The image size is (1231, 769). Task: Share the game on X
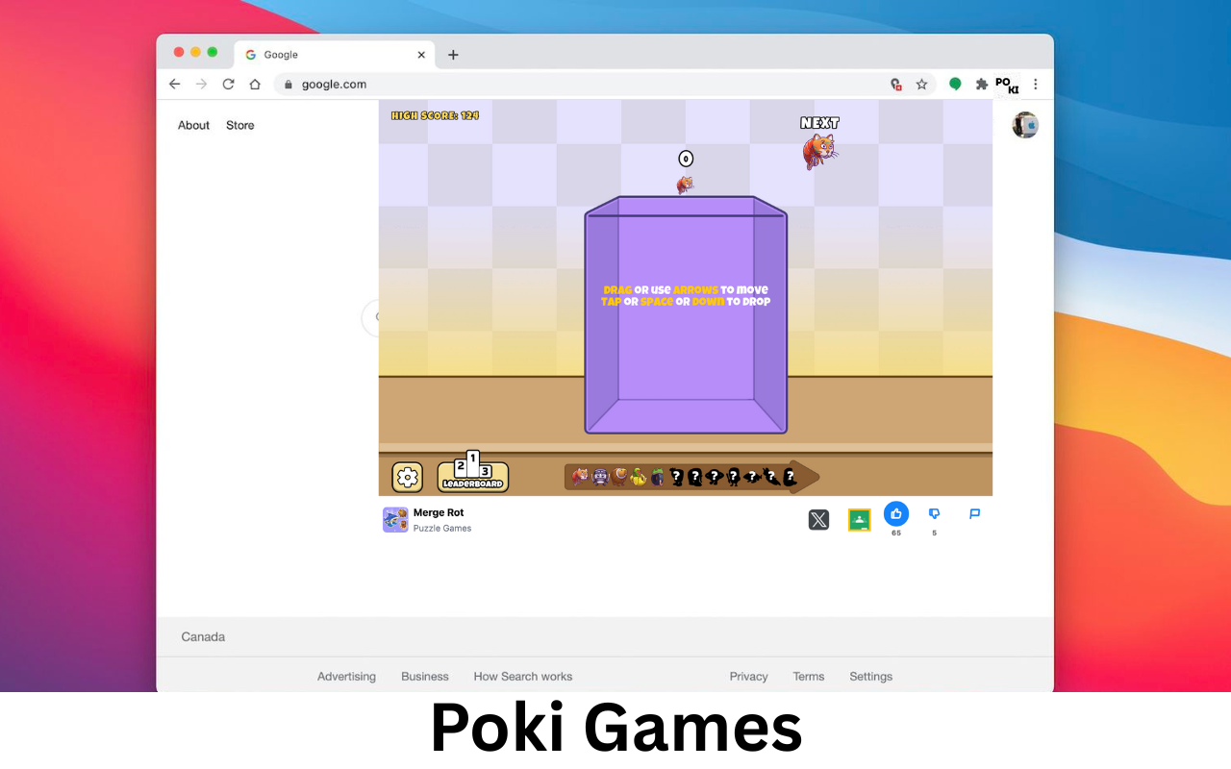coord(818,519)
